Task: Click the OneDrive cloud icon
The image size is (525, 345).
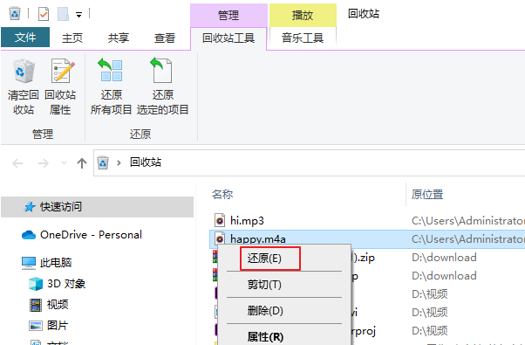Action: coord(29,235)
